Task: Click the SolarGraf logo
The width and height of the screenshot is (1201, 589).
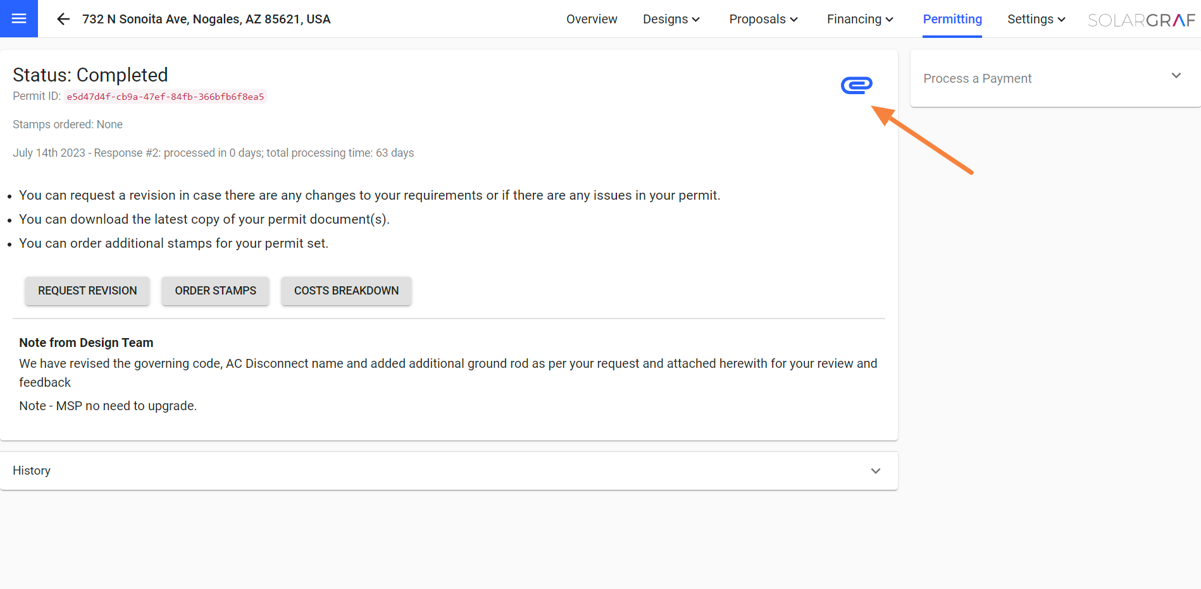Action: pyautogui.click(x=1141, y=19)
